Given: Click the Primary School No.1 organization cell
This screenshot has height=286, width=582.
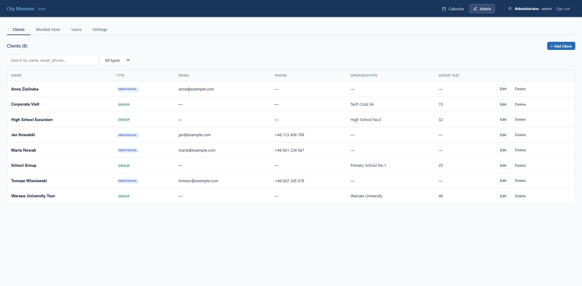Looking at the screenshot, I should [x=368, y=165].
